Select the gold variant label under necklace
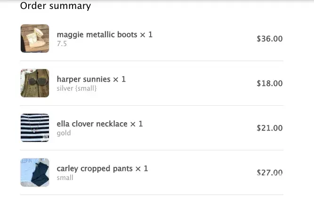 tap(64, 133)
